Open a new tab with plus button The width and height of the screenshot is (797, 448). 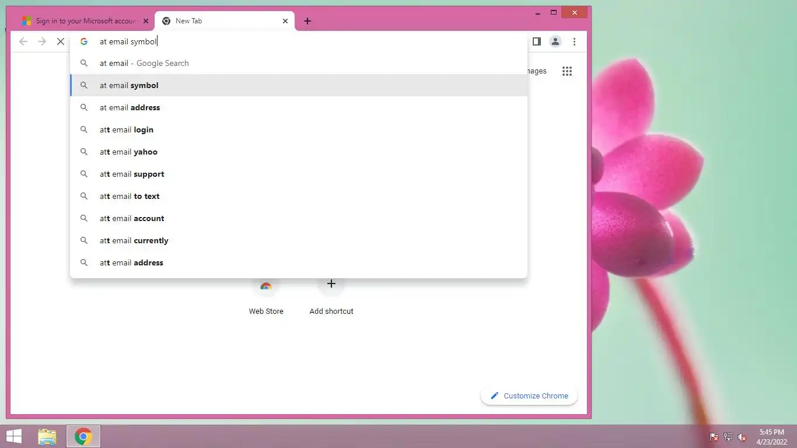pos(307,21)
